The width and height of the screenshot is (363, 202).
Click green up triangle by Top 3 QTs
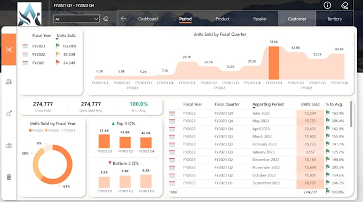(113, 124)
